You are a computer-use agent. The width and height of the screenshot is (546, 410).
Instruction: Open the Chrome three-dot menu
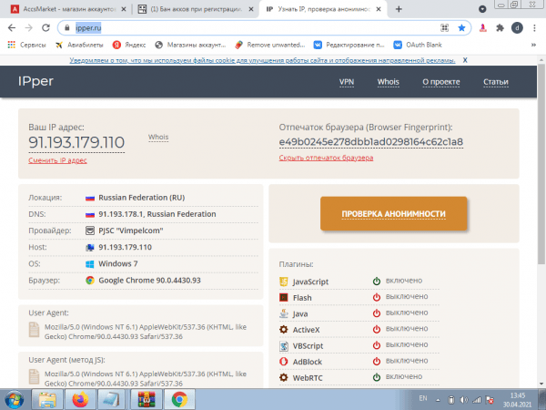(534, 28)
